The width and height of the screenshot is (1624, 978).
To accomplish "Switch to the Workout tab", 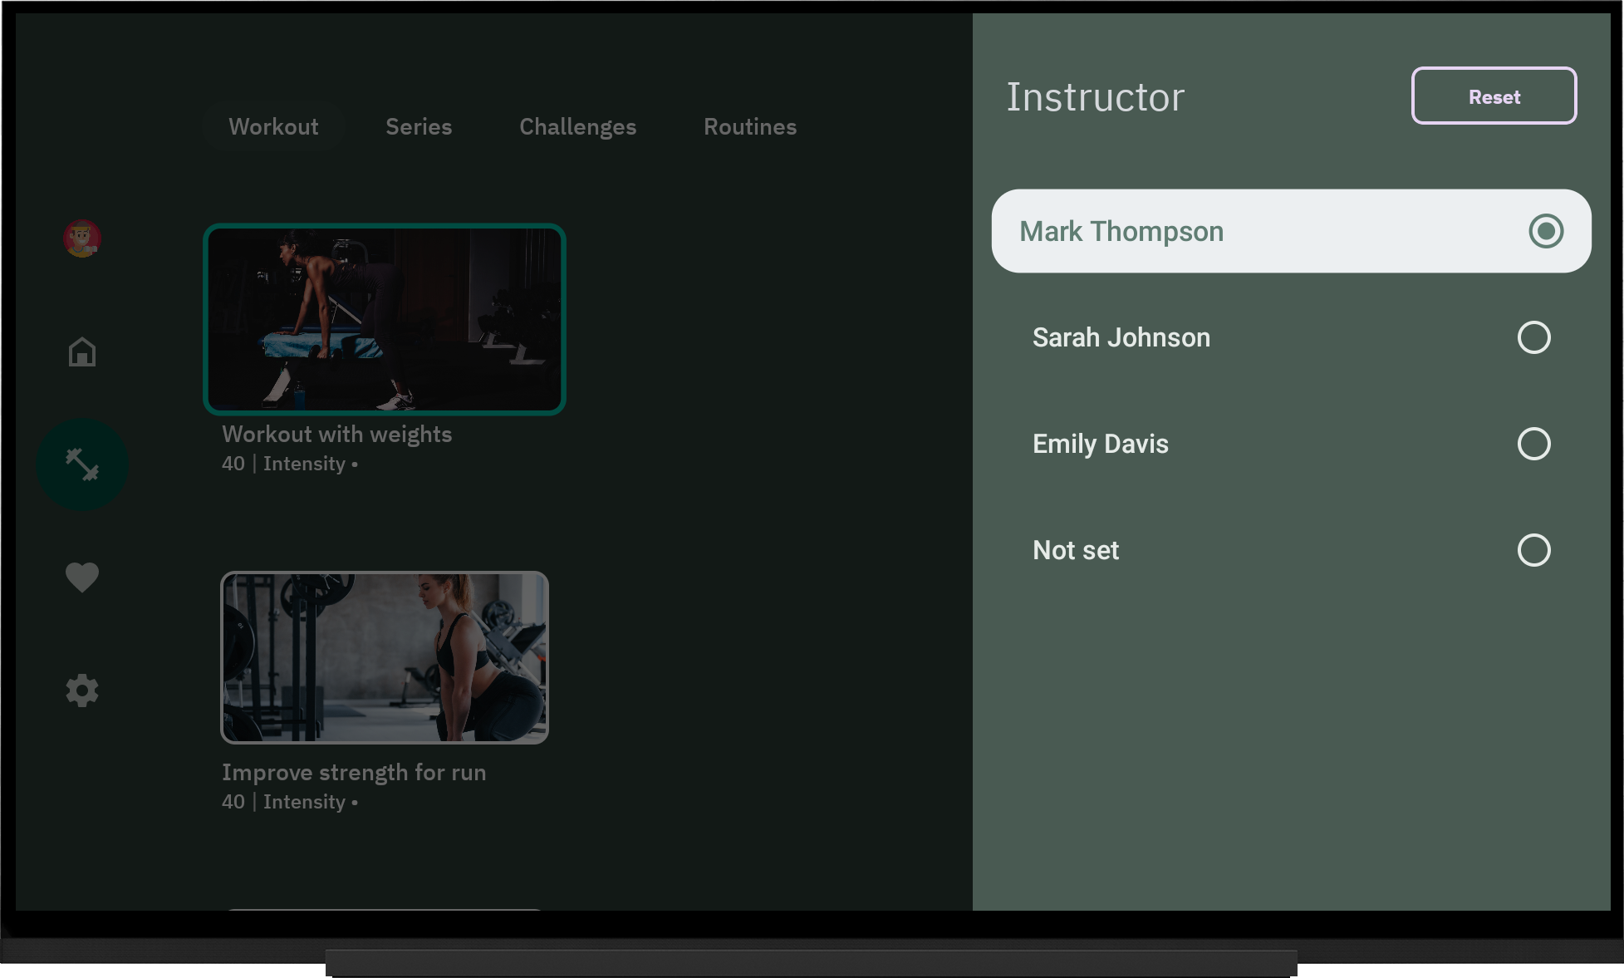I will pyautogui.click(x=273, y=126).
